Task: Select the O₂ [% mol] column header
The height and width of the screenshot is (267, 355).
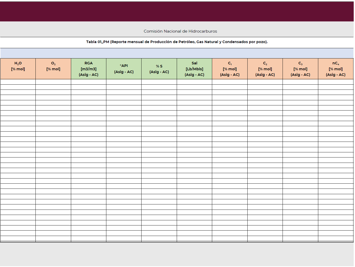Action: pos(53,68)
